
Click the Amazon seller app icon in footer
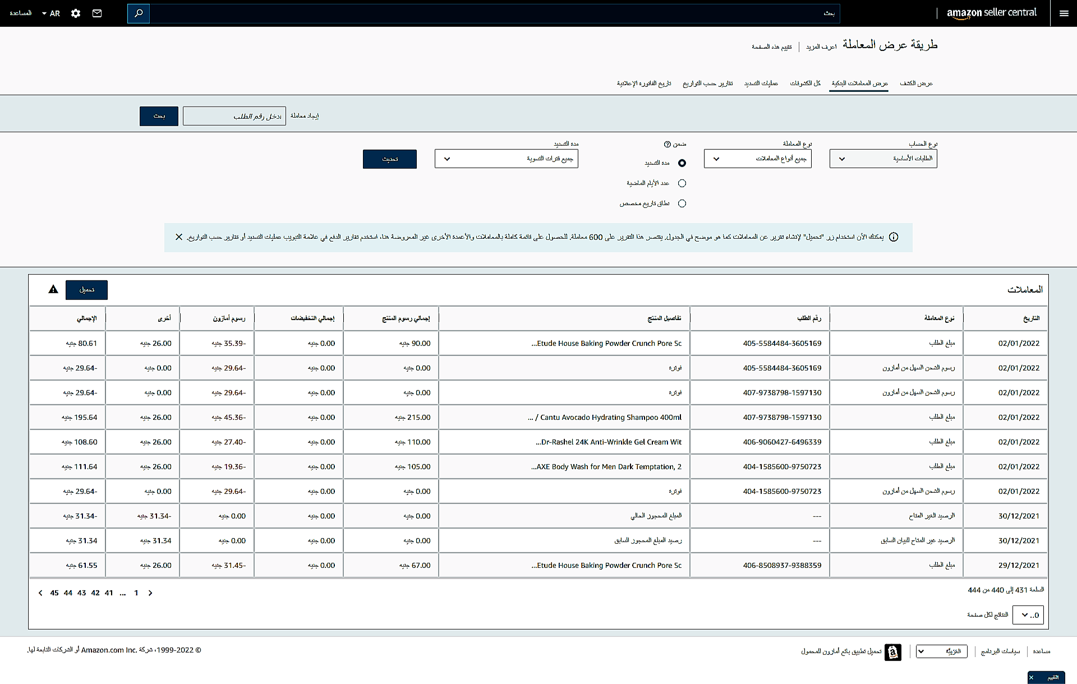click(x=893, y=652)
